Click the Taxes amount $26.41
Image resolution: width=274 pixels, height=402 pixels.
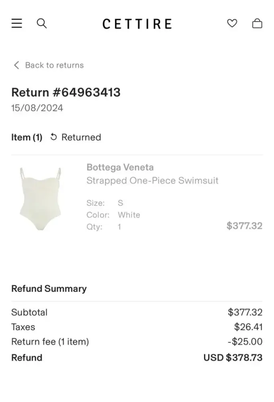coord(248,327)
